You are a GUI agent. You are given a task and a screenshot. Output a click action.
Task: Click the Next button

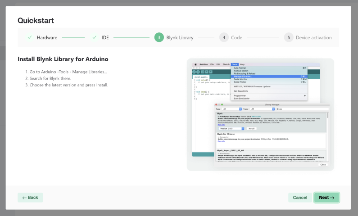pyautogui.click(x=326, y=198)
